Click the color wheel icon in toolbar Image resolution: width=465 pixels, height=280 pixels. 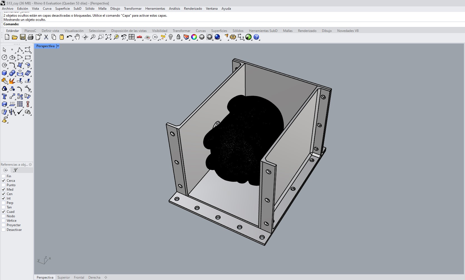194,37
